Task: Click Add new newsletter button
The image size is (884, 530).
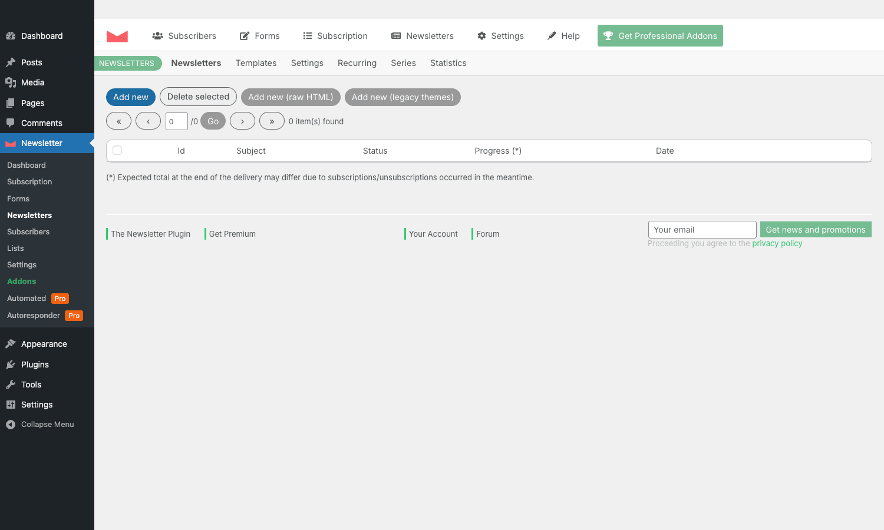Action: [131, 97]
